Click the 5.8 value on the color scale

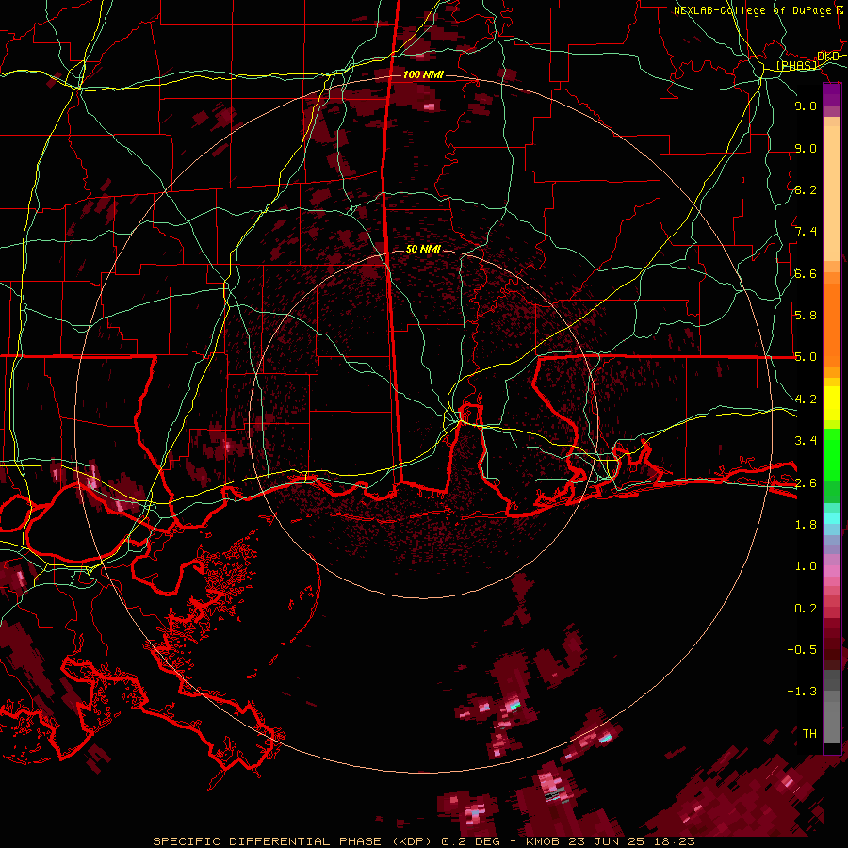806,316
